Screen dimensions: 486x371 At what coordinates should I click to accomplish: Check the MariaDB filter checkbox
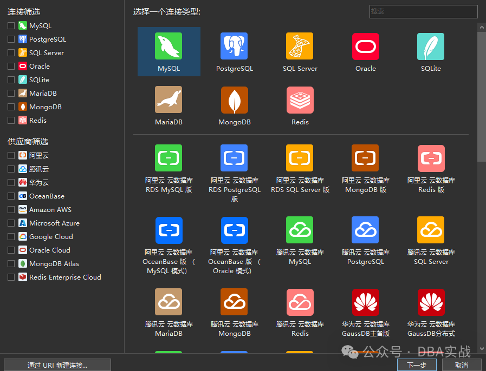point(11,93)
